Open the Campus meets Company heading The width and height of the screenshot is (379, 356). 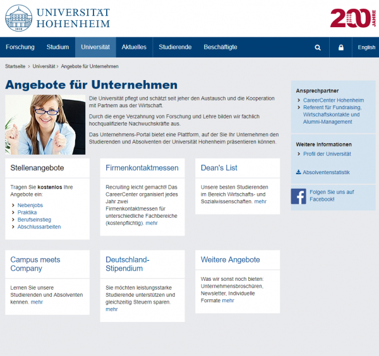tap(35, 264)
